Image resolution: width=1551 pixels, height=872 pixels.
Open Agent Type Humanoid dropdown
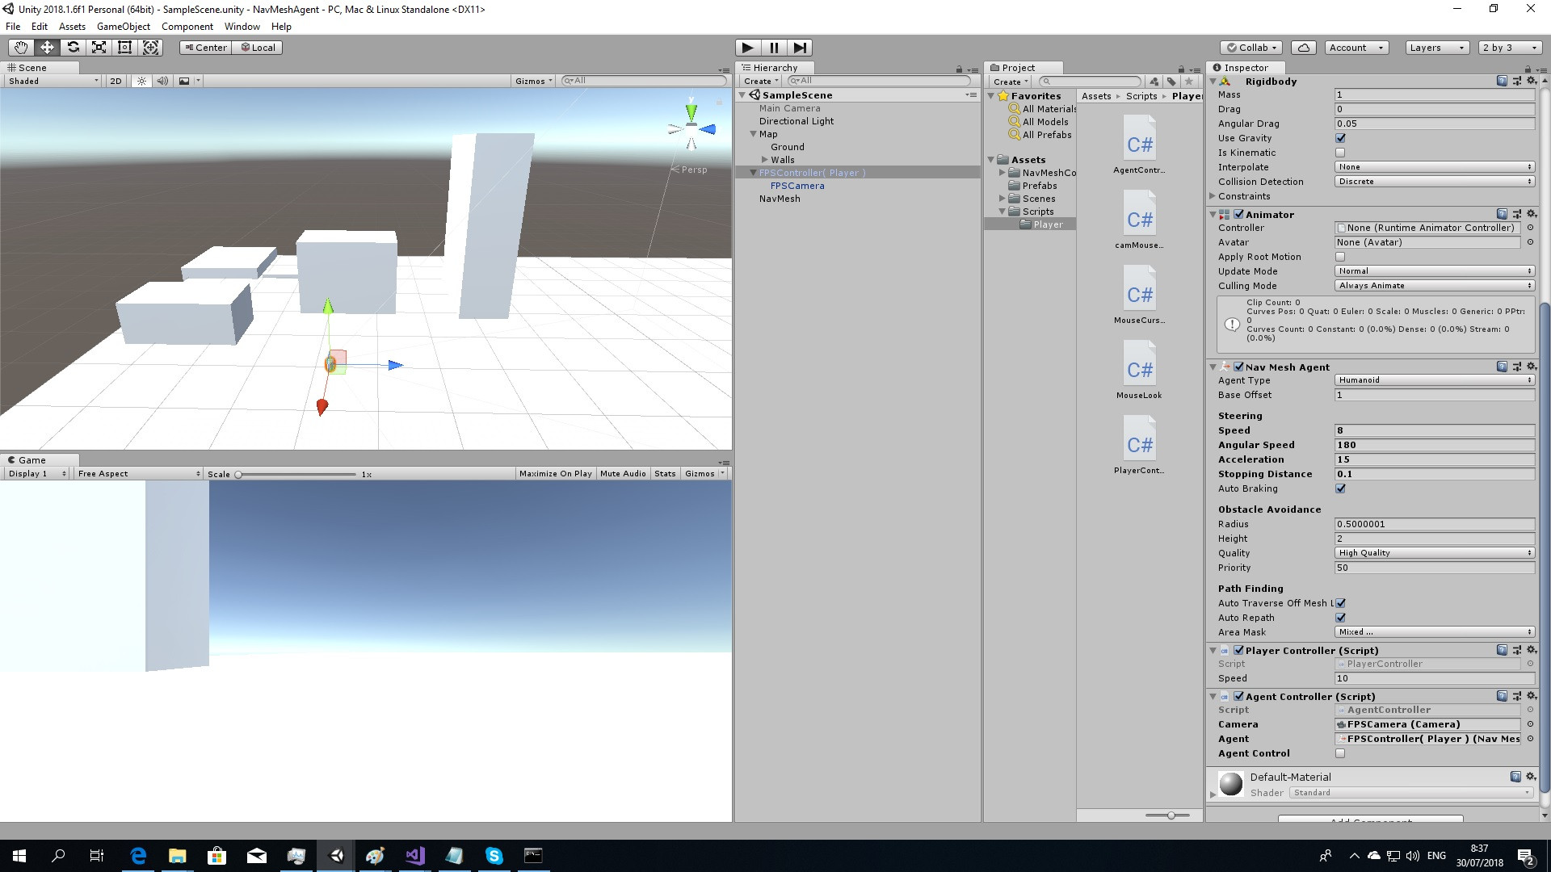point(1435,380)
